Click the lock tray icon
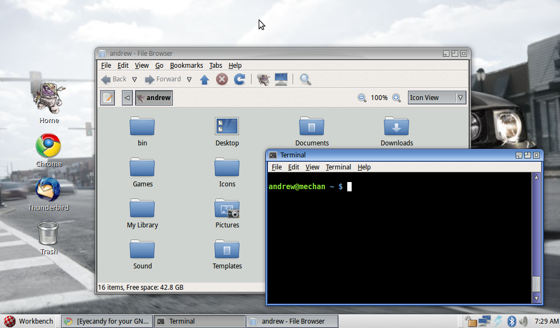560x328 pixels. click(x=471, y=321)
